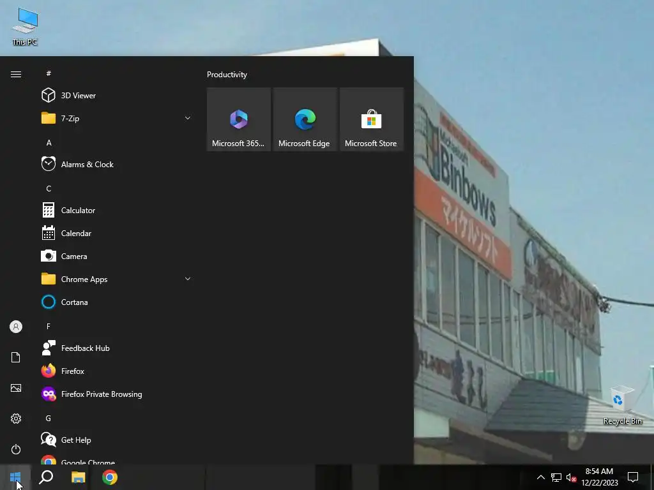
Task: Click the Power button in Start
Action: coord(16,449)
